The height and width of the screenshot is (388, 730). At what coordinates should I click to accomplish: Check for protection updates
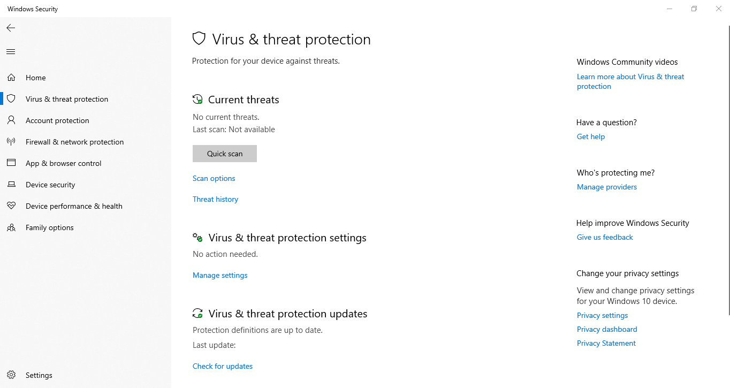pyautogui.click(x=222, y=366)
